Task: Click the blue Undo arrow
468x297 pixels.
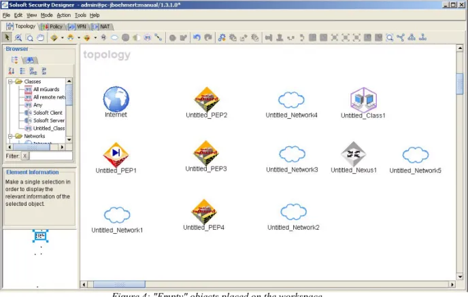Action: (x=197, y=37)
